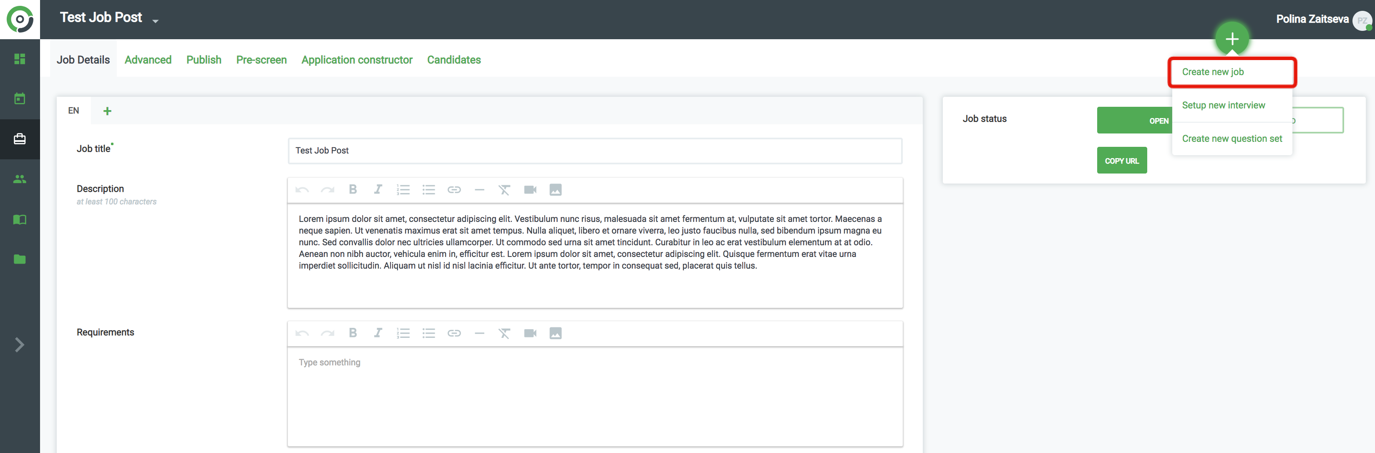Switch to the Advanced tab

[x=148, y=60]
